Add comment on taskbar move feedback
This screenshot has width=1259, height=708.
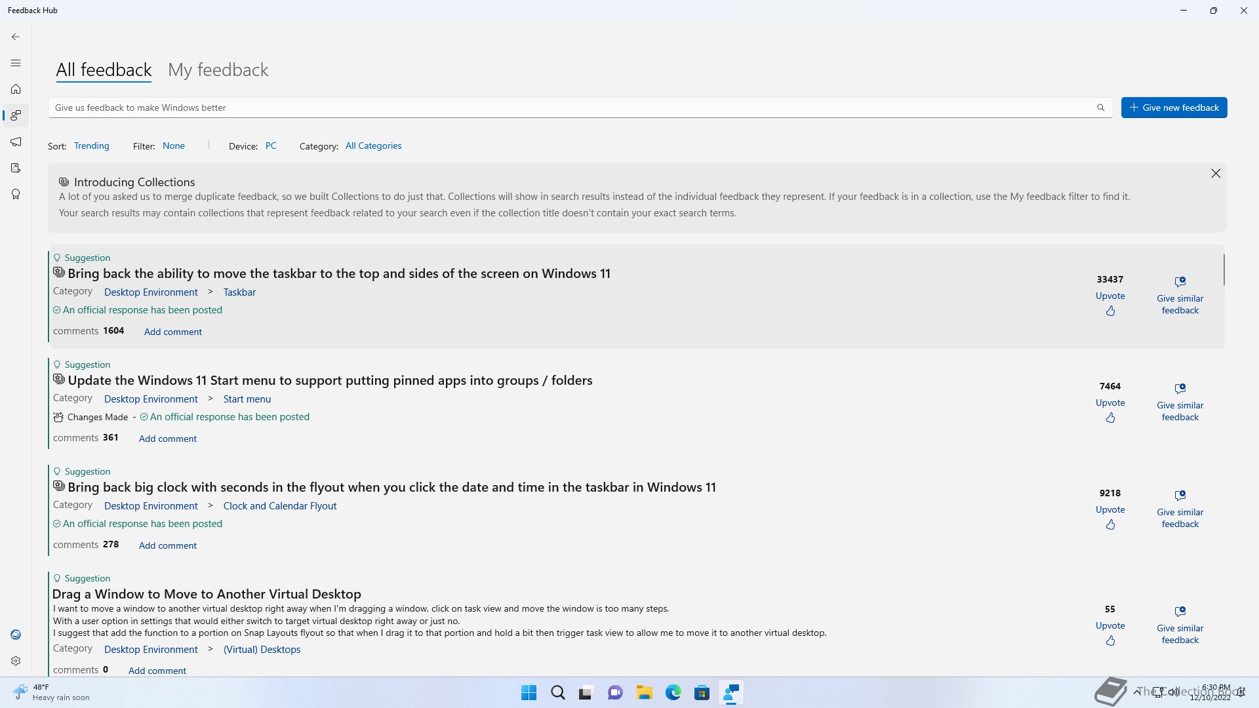173,332
